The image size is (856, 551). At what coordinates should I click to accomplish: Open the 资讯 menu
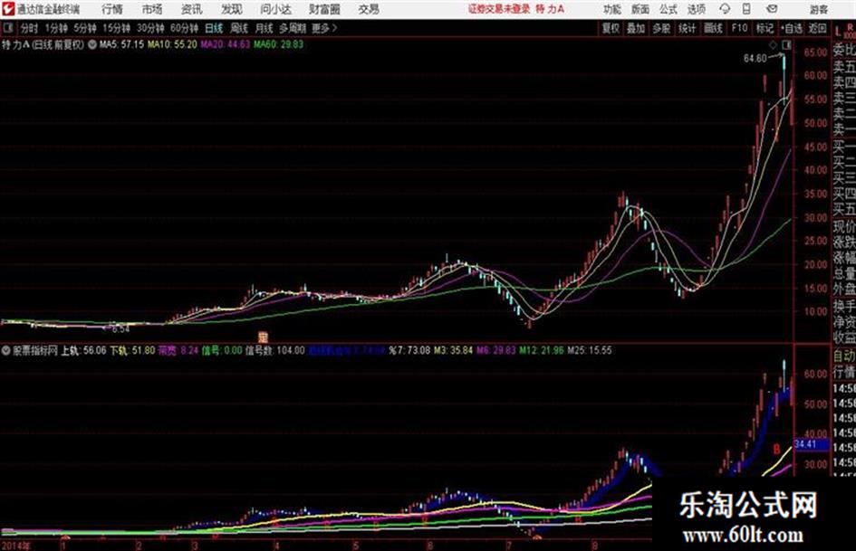tap(192, 9)
